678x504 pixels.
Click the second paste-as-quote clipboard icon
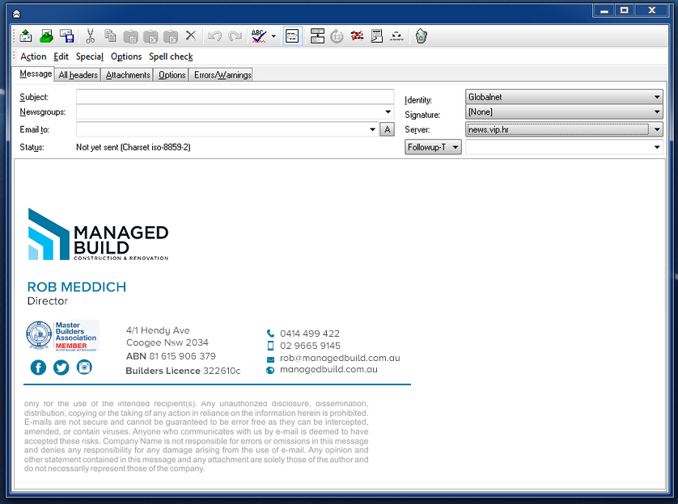click(150, 36)
